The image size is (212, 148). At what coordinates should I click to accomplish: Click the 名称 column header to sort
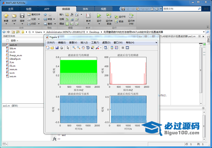click(x=13, y=41)
